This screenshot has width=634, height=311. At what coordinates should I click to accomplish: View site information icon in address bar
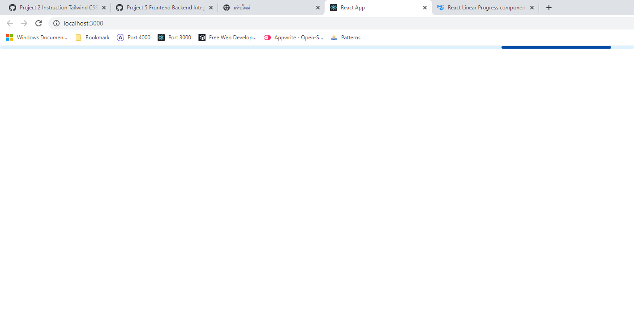56,23
